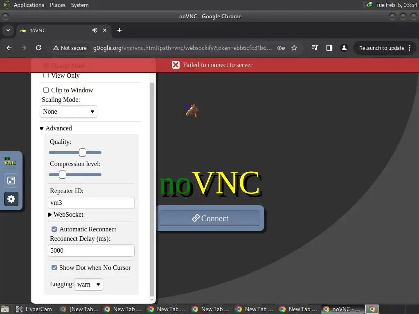Screen dimensions: 419x314
Task: Click the noVNC logo control bar handle
Action: (x=10, y=161)
